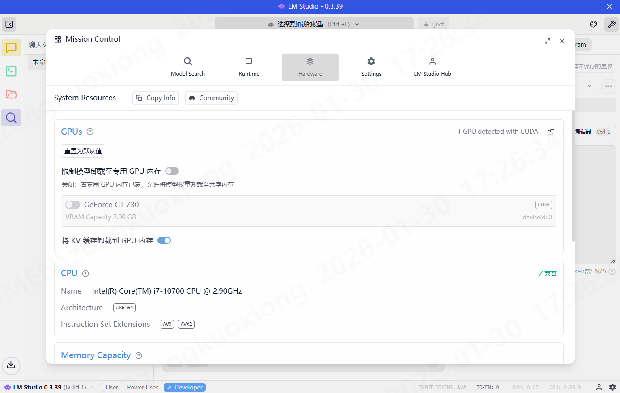
Task: Click the Discover magnifier sidebar icon
Action: click(x=11, y=118)
